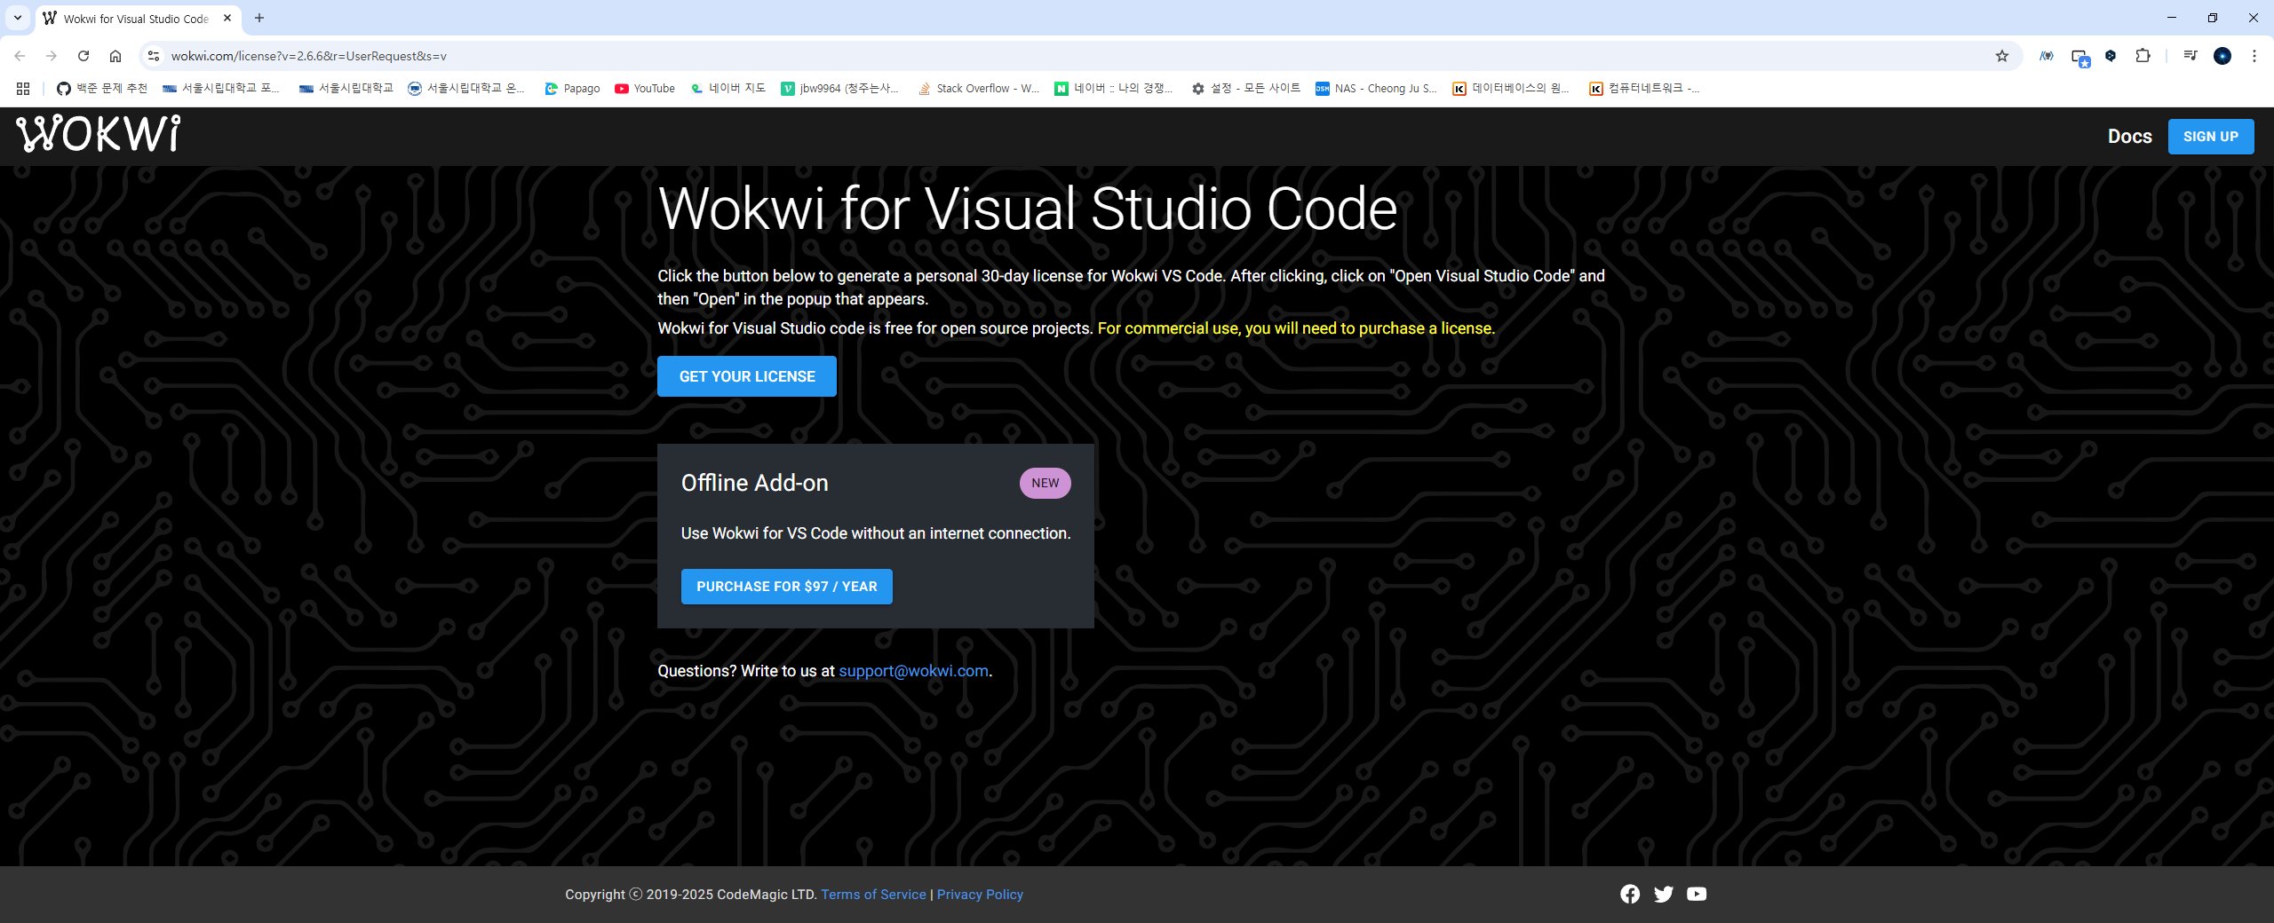Open the Extensions puzzle menu
2274x923 pixels.
(x=2143, y=56)
